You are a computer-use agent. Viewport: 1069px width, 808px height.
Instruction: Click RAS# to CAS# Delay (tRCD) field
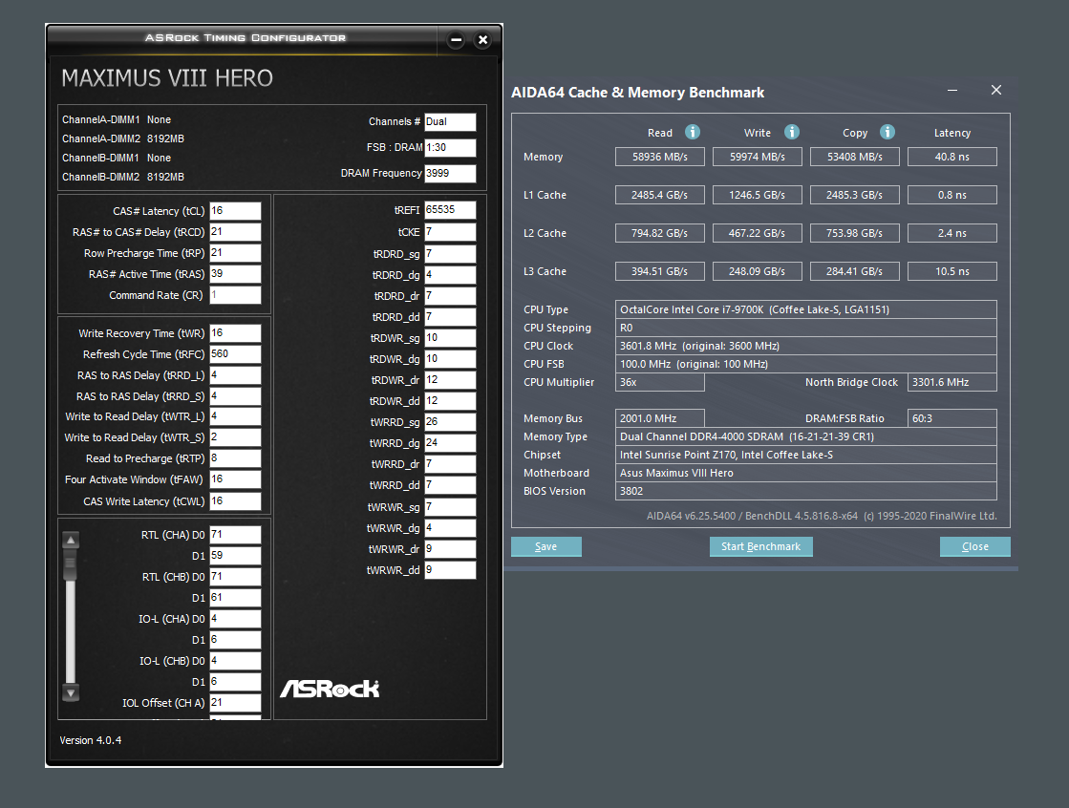tap(235, 232)
